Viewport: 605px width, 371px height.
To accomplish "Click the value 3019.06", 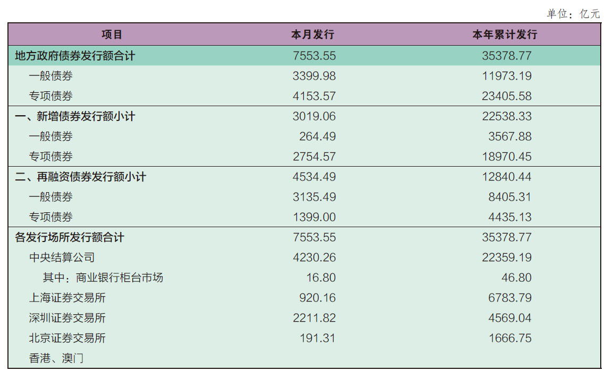I will pyautogui.click(x=314, y=116).
